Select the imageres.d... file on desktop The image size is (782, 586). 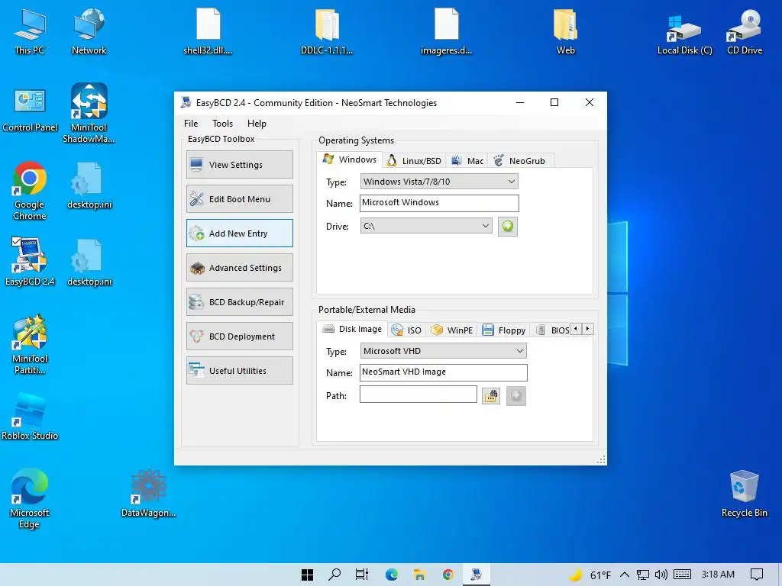tap(446, 32)
